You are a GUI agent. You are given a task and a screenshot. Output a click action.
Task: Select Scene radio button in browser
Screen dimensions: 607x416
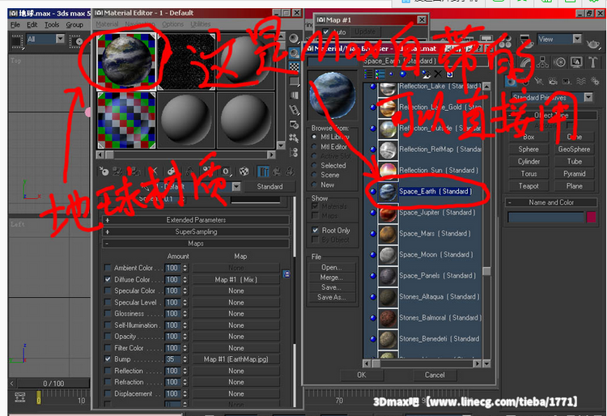(x=314, y=175)
